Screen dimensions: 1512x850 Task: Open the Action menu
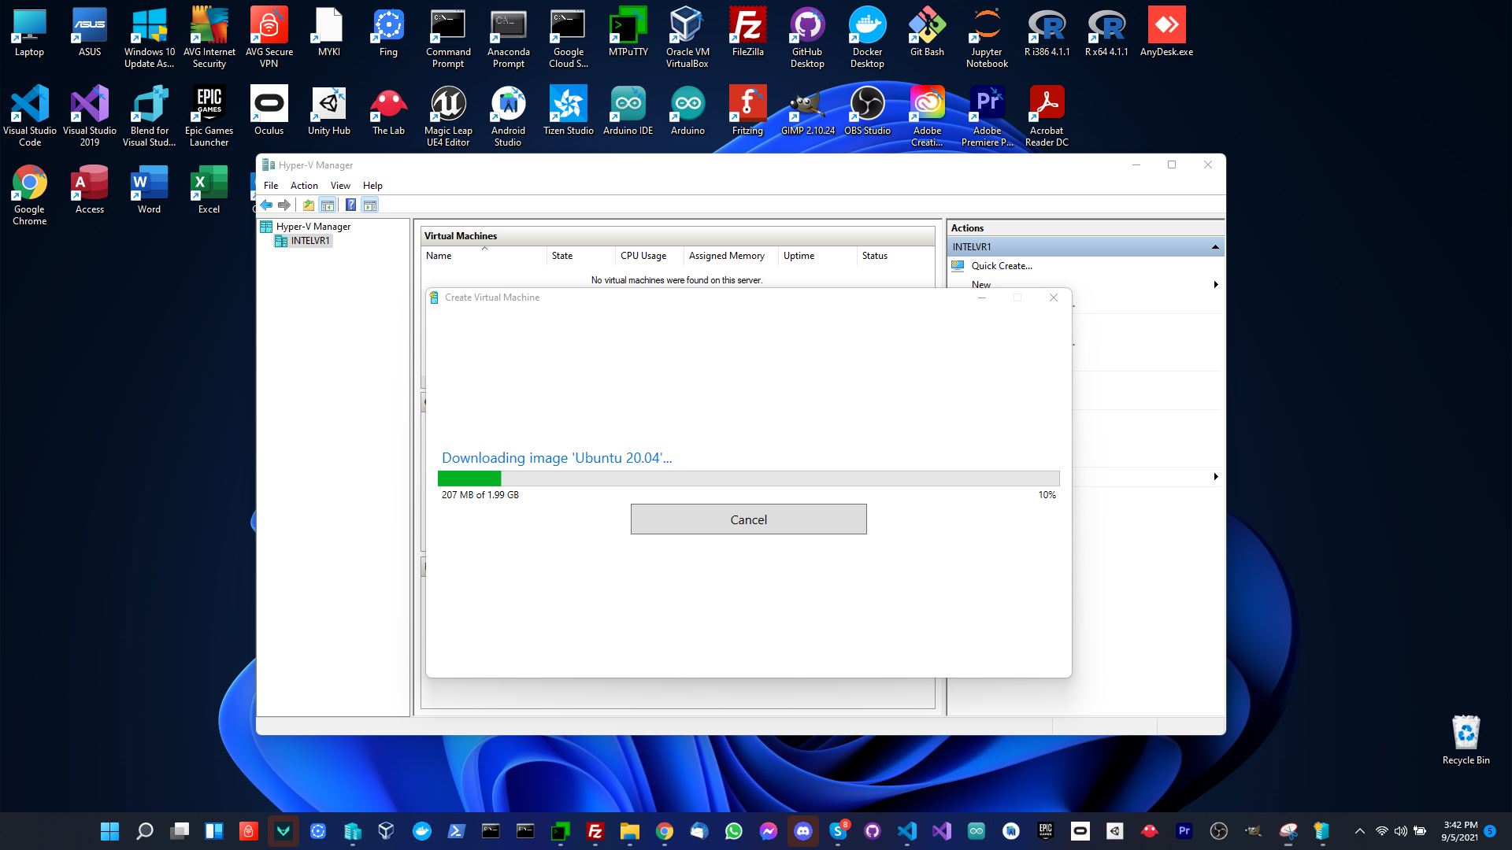point(304,186)
